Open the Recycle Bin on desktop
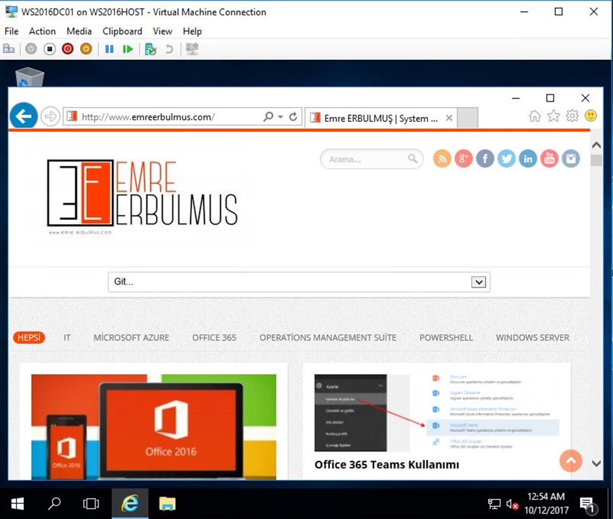 tap(30, 77)
